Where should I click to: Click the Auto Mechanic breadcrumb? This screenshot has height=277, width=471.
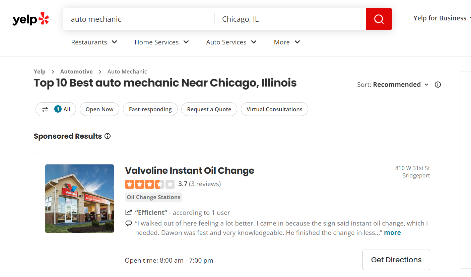[127, 72]
